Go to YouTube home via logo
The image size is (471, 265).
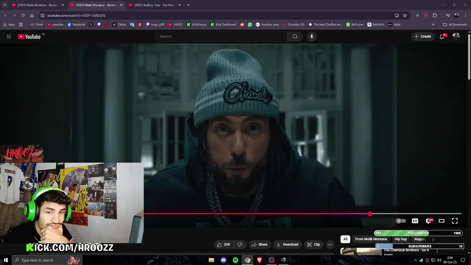pyautogui.click(x=29, y=36)
